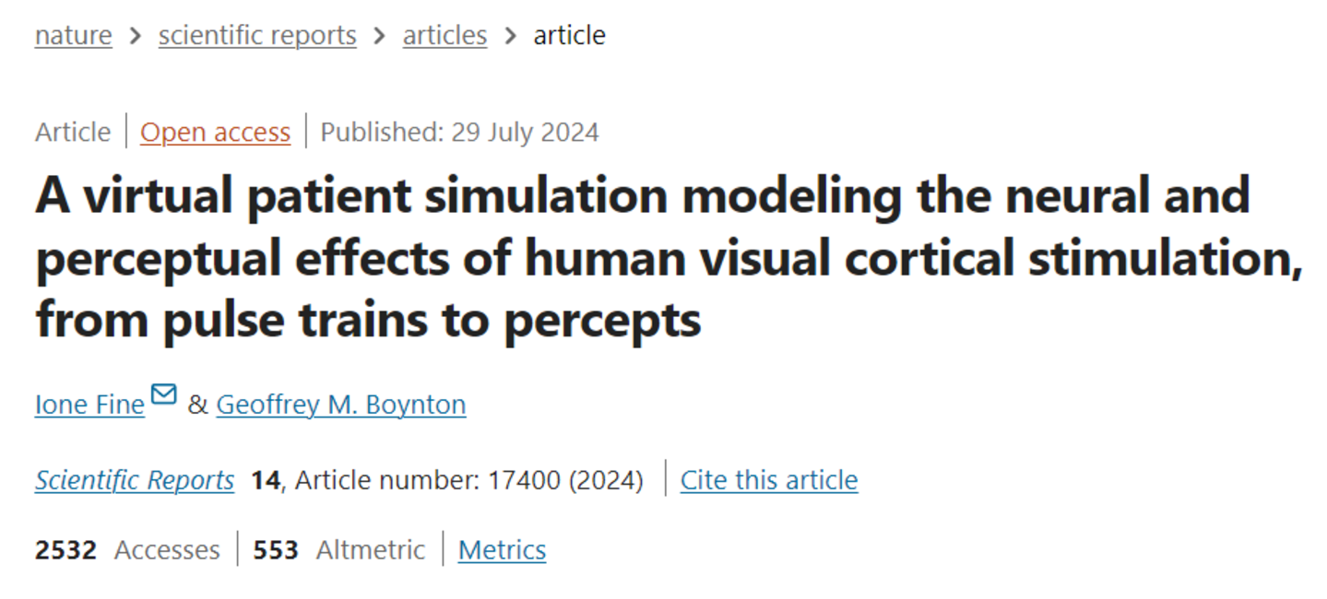Go to the nature breadcrumb link
The height and width of the screenshot is (599, 1327).
coord(73,36)
